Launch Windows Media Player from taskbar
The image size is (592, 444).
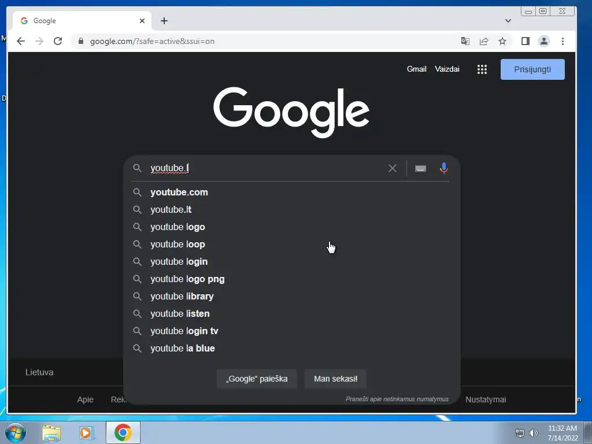tap(86, 432)
